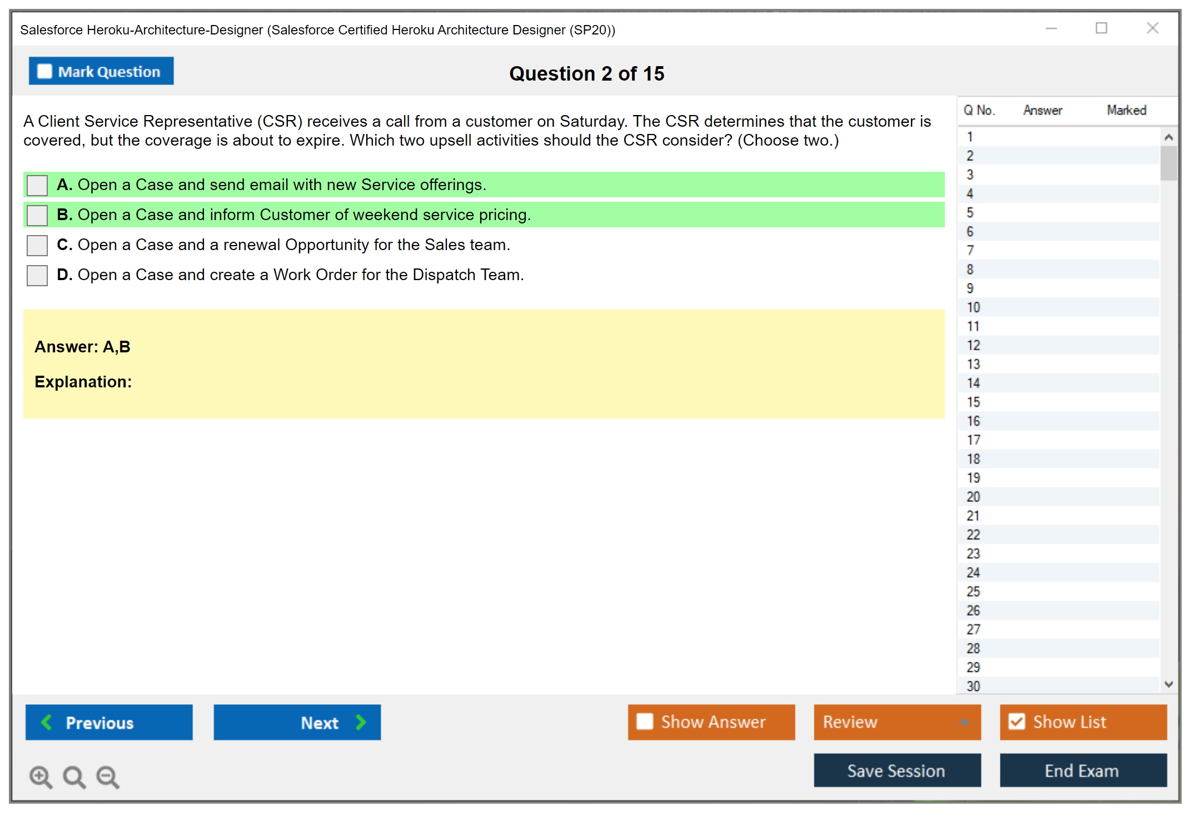Screen dimensions: 1195x817
Task: Check option D Work Order checkbox
Action: 37,275
